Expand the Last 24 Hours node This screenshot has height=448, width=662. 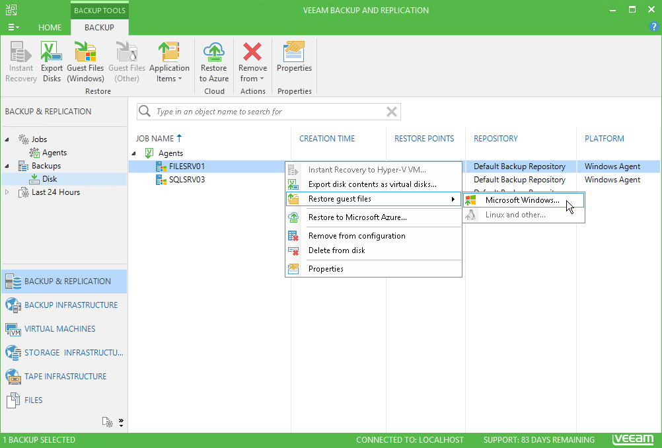coord(7,192)
